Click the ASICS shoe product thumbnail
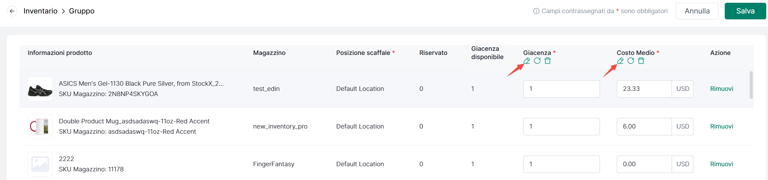 40,89
